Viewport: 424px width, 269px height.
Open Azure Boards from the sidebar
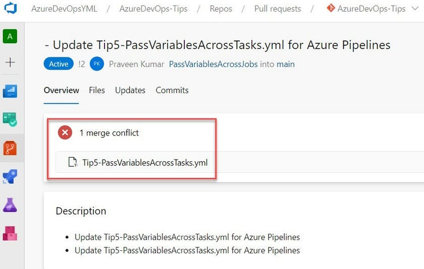(x=10, y=91)
